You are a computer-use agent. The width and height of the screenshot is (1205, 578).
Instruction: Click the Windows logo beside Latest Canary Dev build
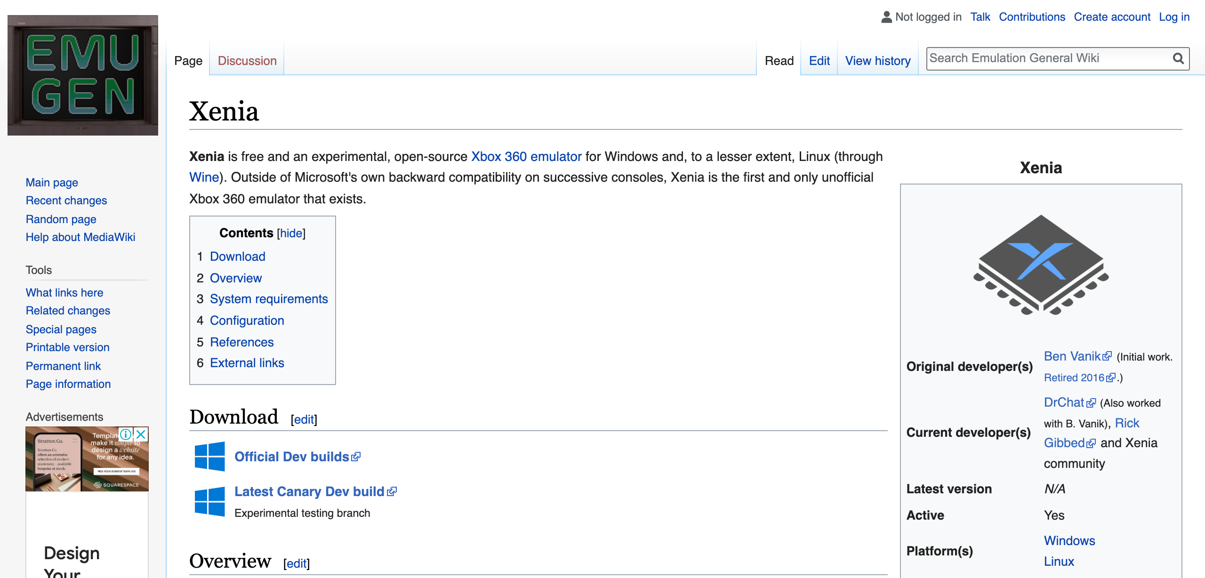pos(210,501)
